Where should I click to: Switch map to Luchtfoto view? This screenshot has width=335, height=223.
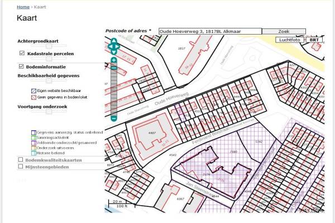coord(290,40)
